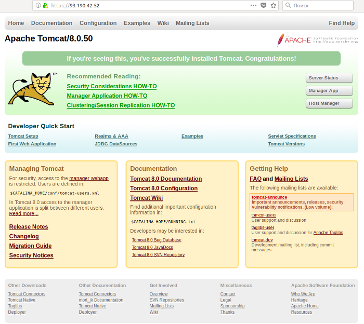The height and width of the screenshot is (324, 364).
Task: Click the Apache feather logo
Action: coord(318,40)
